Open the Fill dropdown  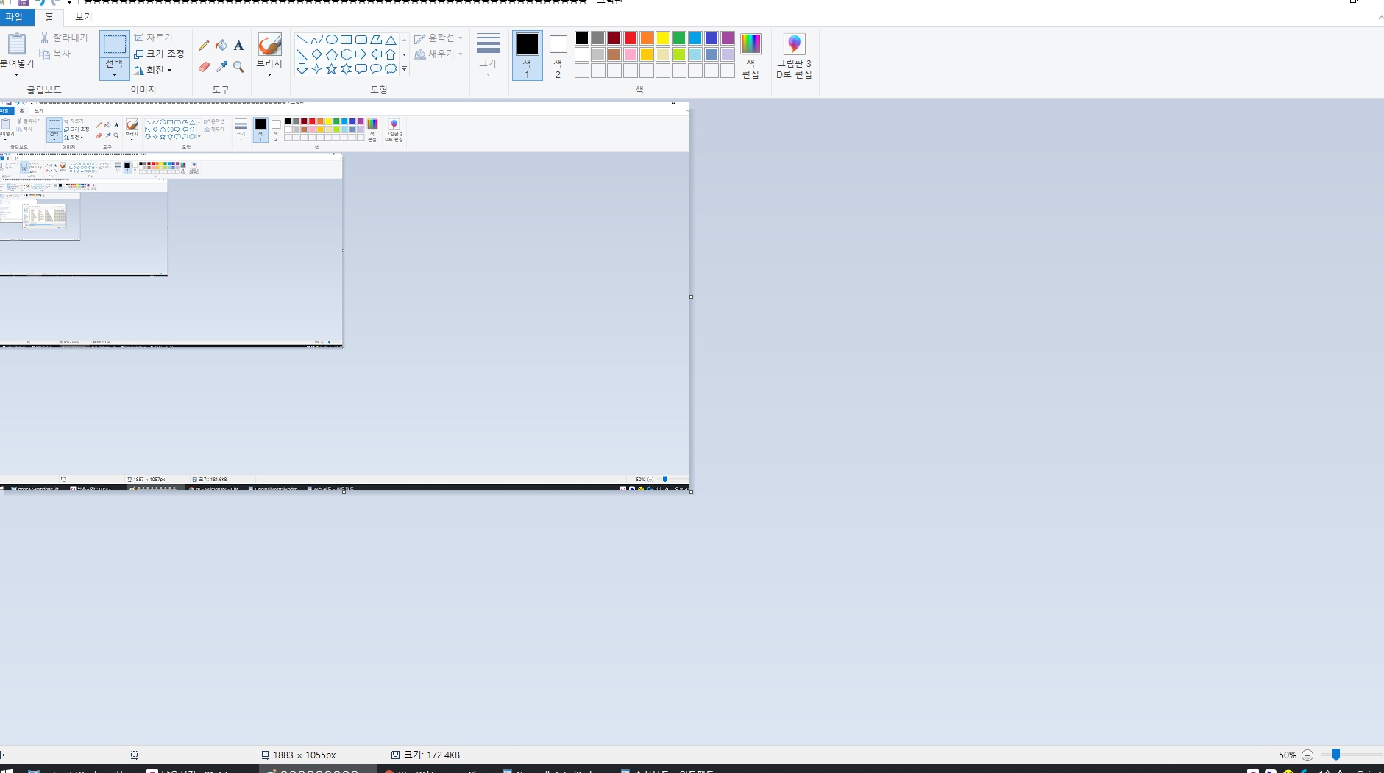click(439, 54)
